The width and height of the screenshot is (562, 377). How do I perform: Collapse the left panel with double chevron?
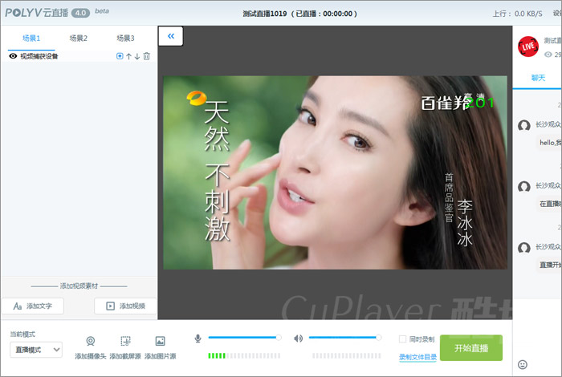coord(171,36)
